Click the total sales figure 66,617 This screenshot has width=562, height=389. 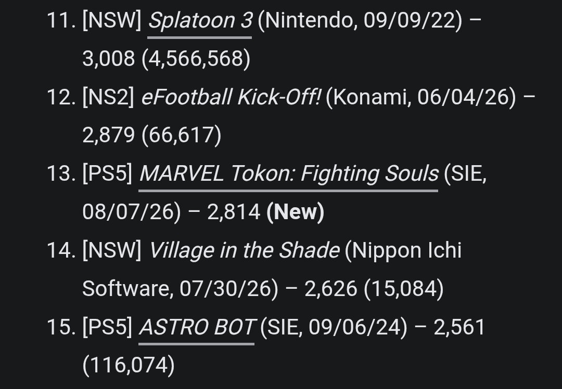[182, 135]
